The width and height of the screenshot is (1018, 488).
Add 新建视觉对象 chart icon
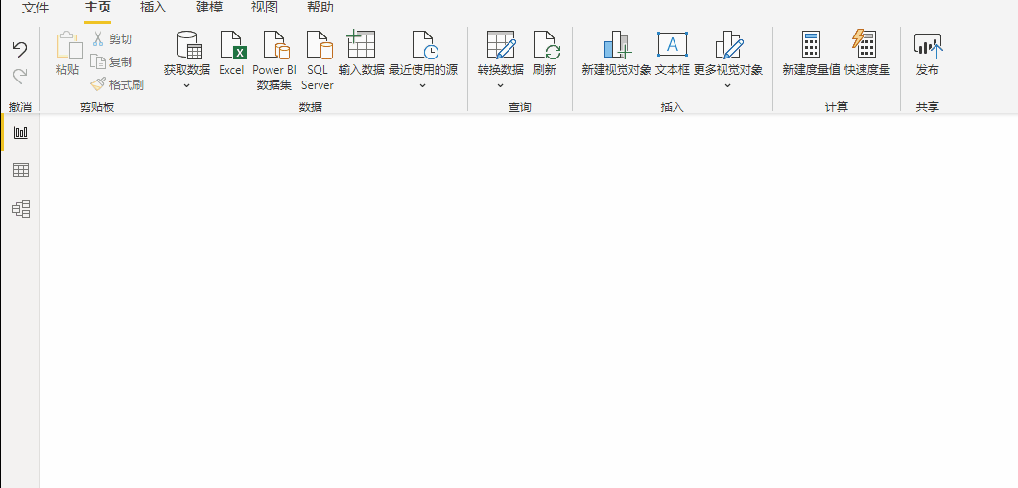pyautogui.click(x=617, y=45)
